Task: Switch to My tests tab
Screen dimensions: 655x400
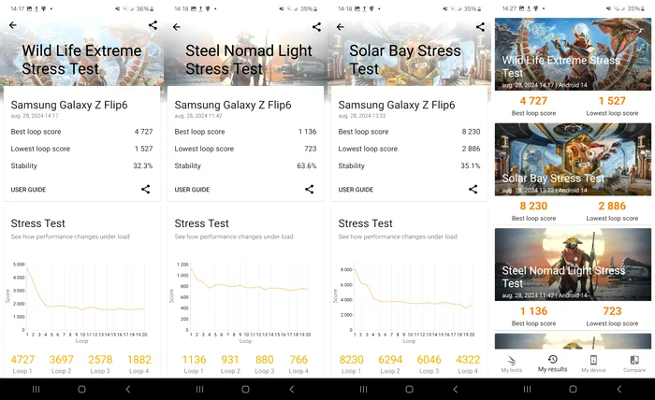Action: 512,364
